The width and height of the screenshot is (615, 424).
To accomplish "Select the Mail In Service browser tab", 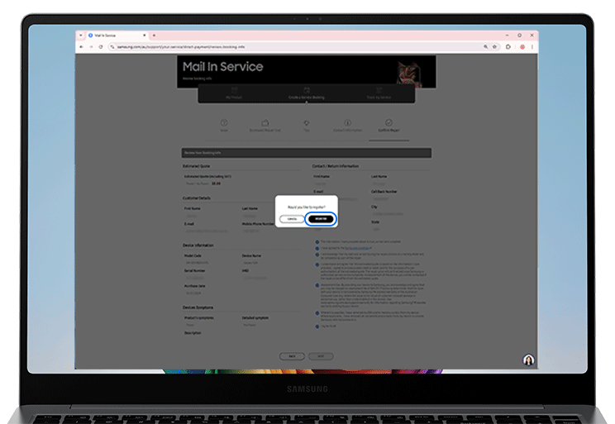I will [x=116, y=36].
